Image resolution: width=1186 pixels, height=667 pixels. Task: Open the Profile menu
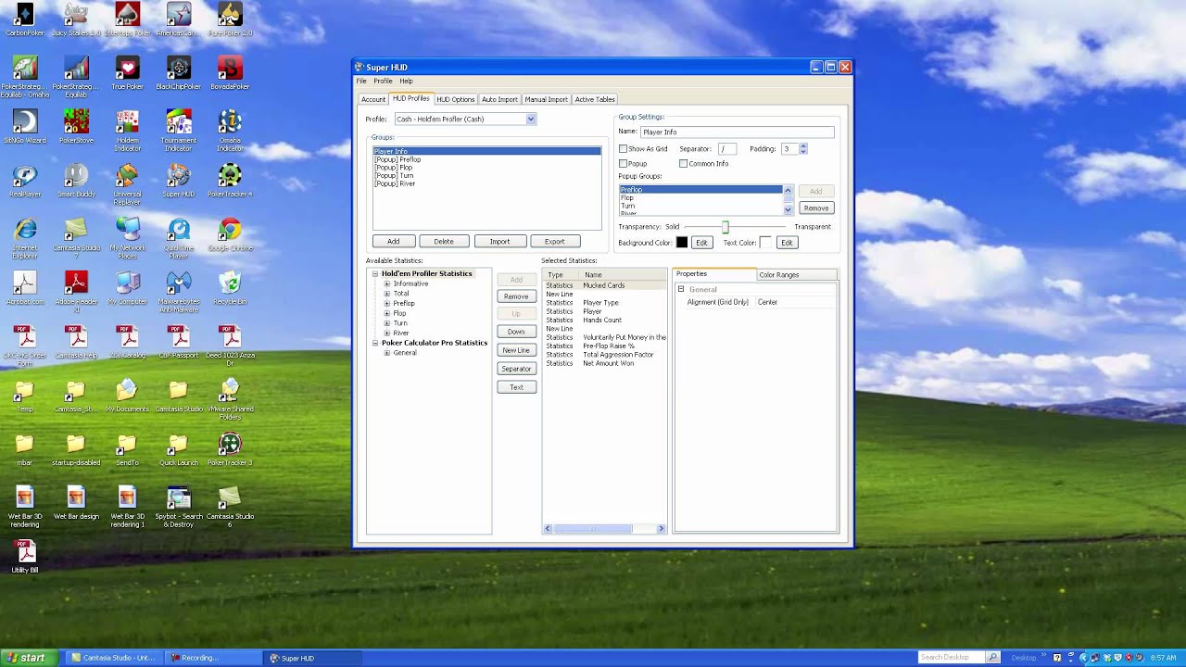point(383,81)
